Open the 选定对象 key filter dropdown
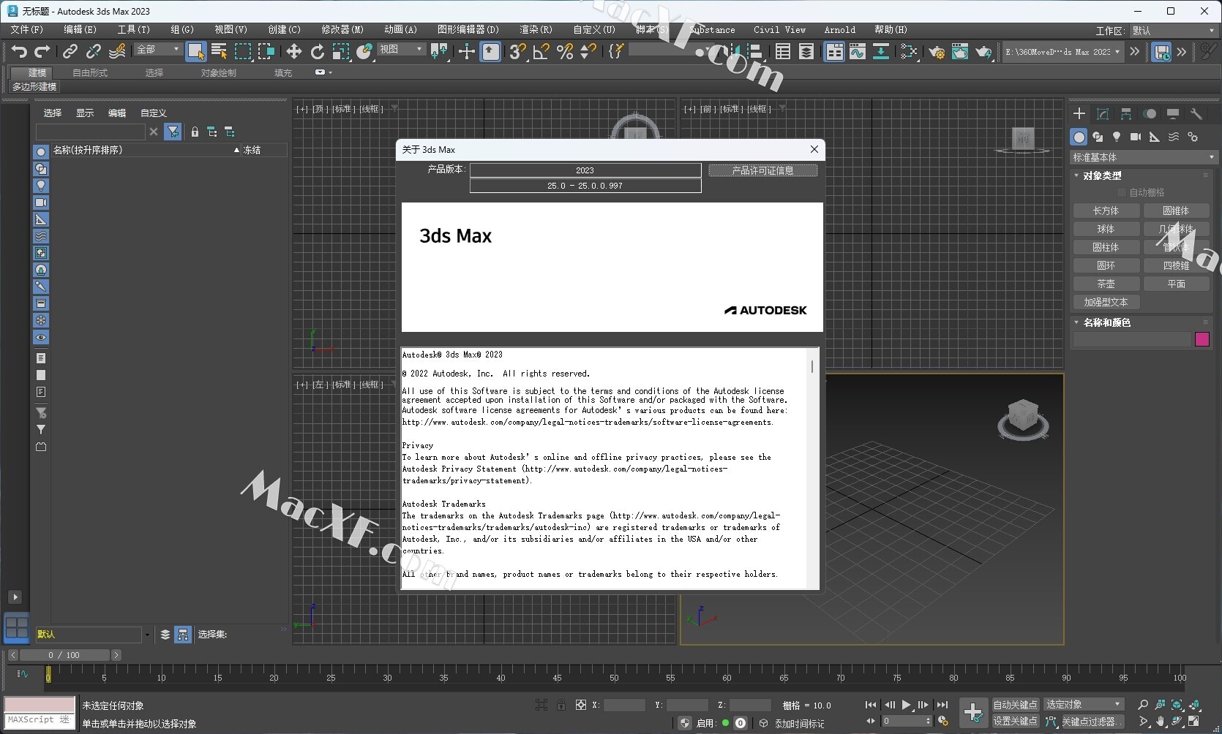Screen dimensions: 1222x734 coord(1084,704)
